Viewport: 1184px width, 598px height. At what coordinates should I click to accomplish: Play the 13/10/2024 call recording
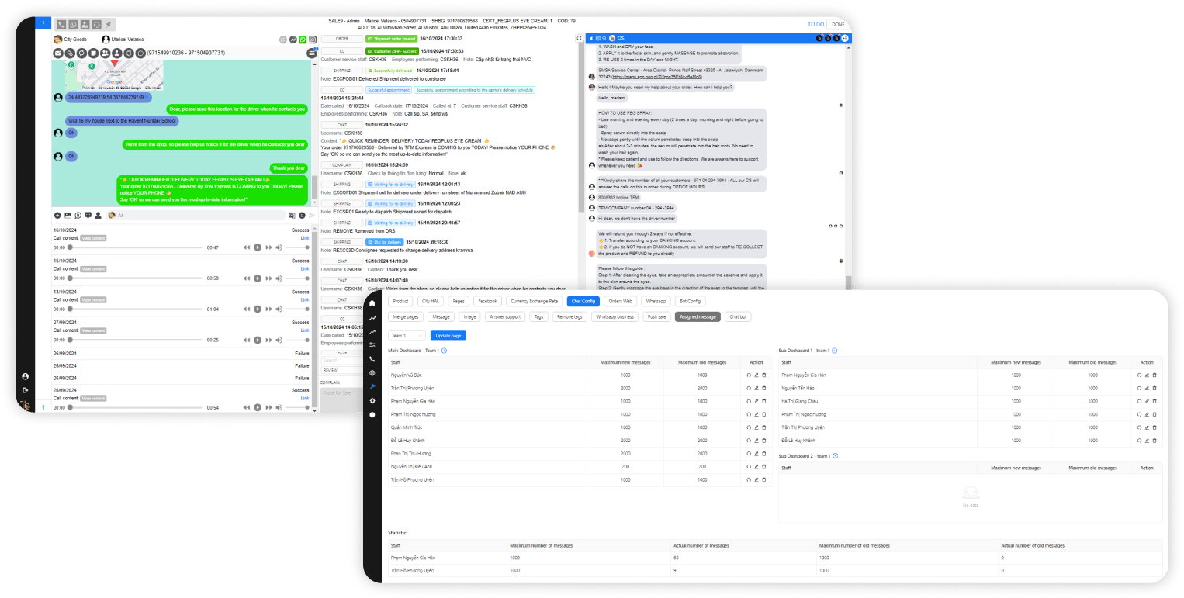(x=258, y=309)
